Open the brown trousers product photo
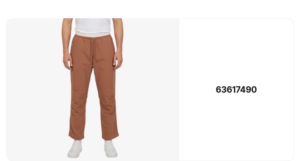Screen dimensions: 300x161 (x=93, y=89)
